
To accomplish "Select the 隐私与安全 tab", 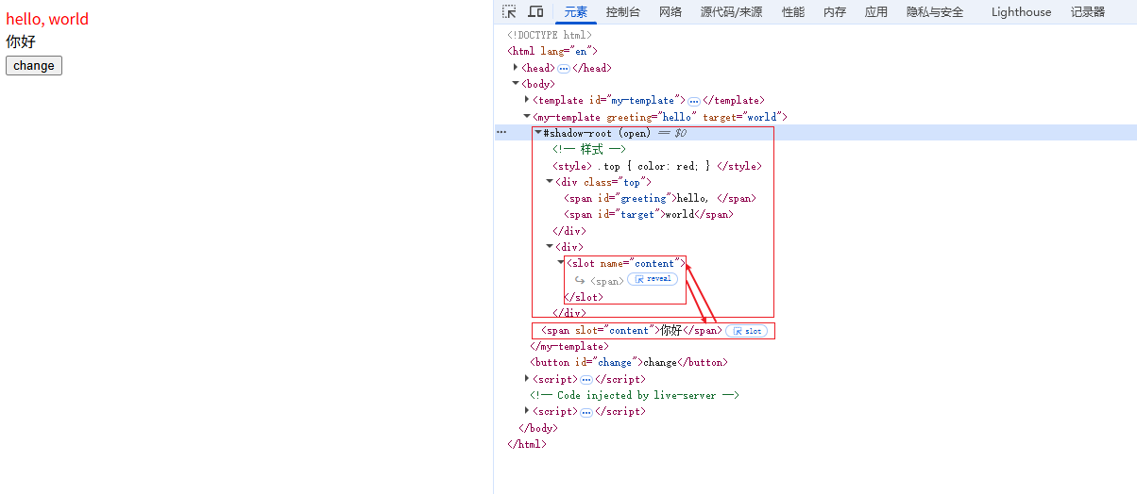I will click(935, 12).
